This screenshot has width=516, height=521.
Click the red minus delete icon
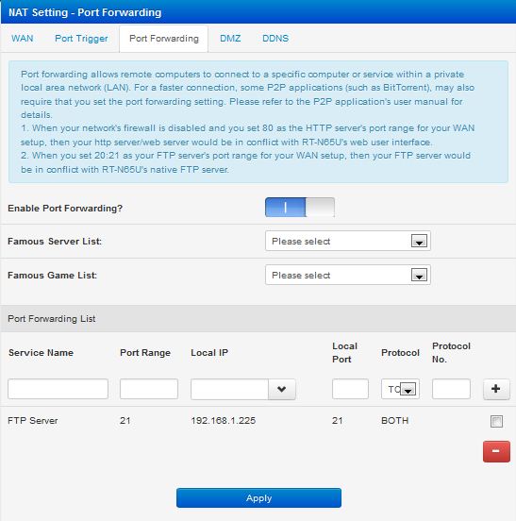point(496,451)
